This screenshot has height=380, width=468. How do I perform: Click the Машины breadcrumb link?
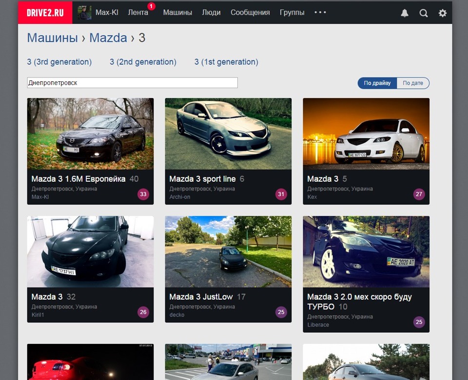pyautogui.click(x=53, y=38)
